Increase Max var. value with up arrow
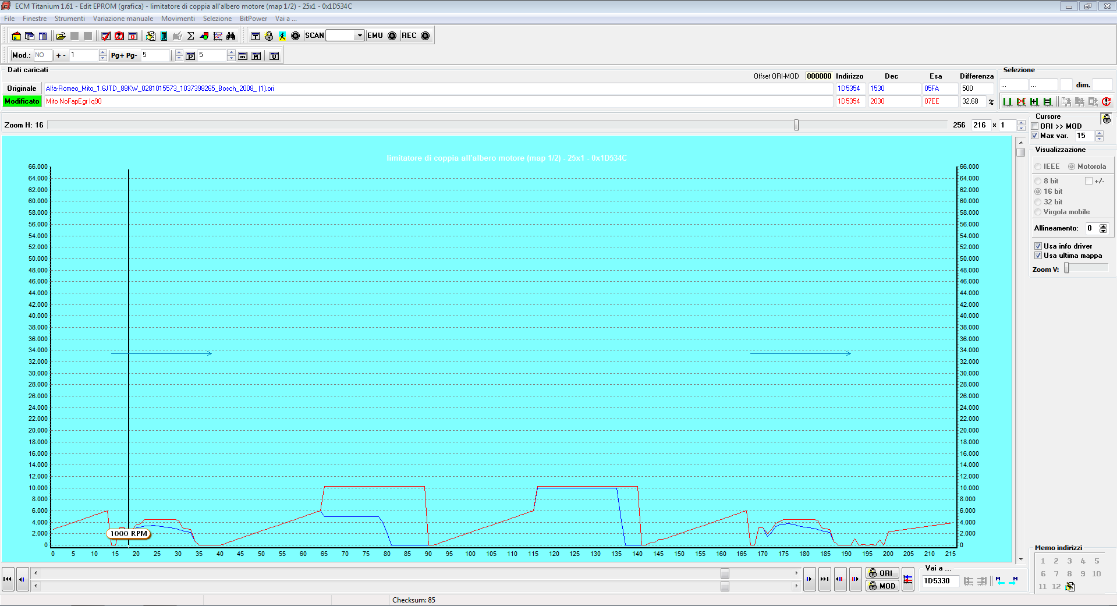The width and height of the screenshot is (1117, 606). (x=1100, y=133)
